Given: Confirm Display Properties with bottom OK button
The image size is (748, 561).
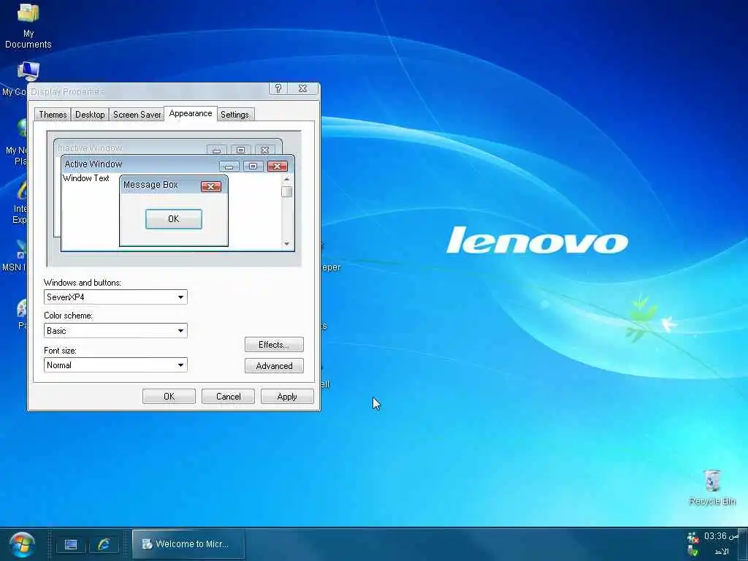Looking at the screenshot, I should click(169, 397).
